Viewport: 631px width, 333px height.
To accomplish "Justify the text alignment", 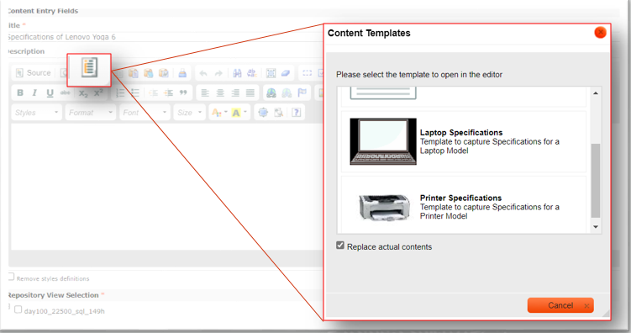I will pos(250,93).
